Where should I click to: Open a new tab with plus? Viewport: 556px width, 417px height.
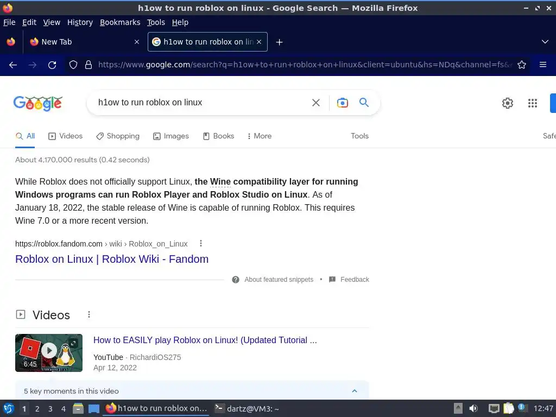(x=280, y=42)
